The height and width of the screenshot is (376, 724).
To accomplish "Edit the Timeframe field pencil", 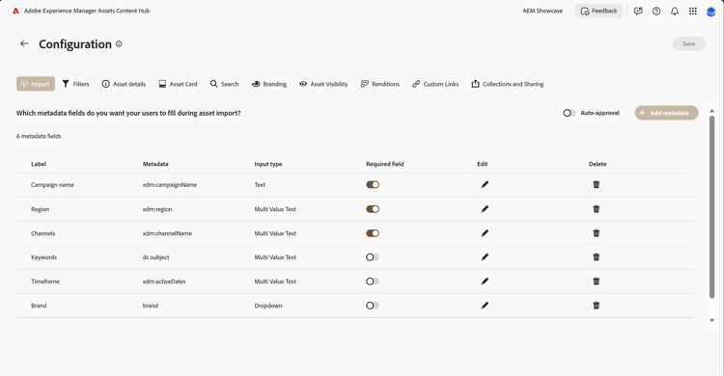I will 485,281.
